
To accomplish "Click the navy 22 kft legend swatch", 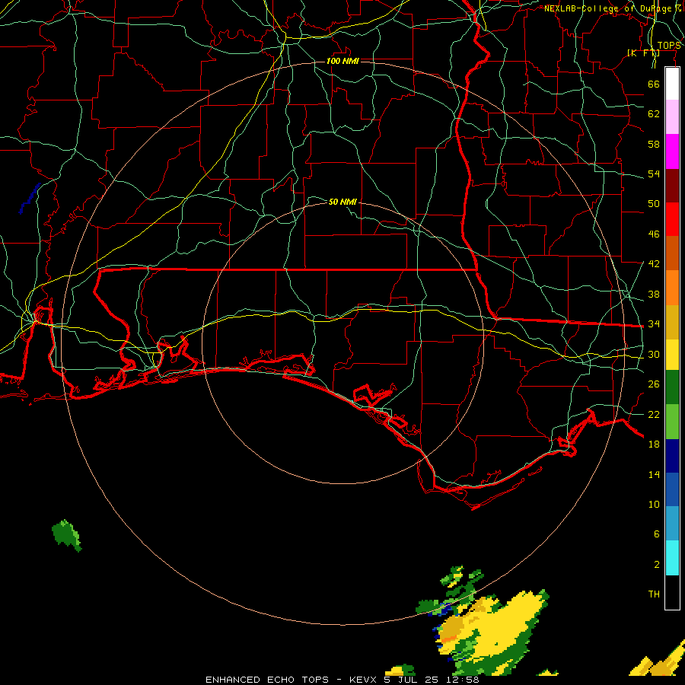I will click(x=672, y=456).
